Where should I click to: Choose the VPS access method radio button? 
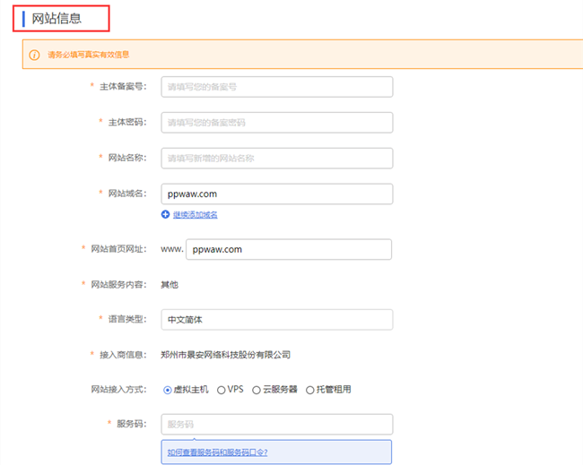[x=222, y=390]
